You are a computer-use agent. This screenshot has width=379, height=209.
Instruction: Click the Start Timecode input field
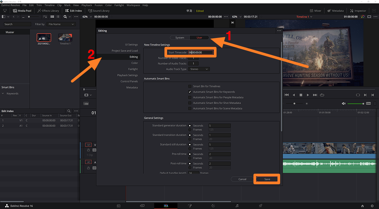click(201, 52)
